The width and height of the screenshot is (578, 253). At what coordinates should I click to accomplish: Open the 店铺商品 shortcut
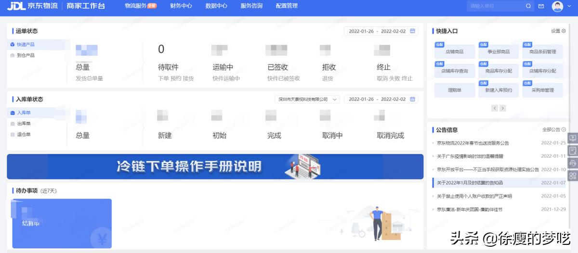click(x=455, y=51)
